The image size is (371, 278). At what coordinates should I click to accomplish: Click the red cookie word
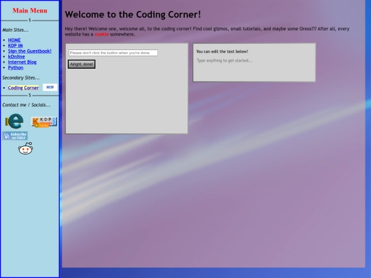point(102,34)
